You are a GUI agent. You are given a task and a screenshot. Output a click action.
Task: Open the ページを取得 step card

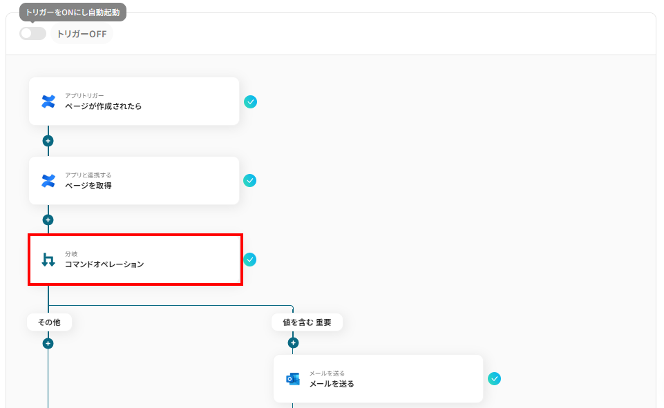[134, 181]
